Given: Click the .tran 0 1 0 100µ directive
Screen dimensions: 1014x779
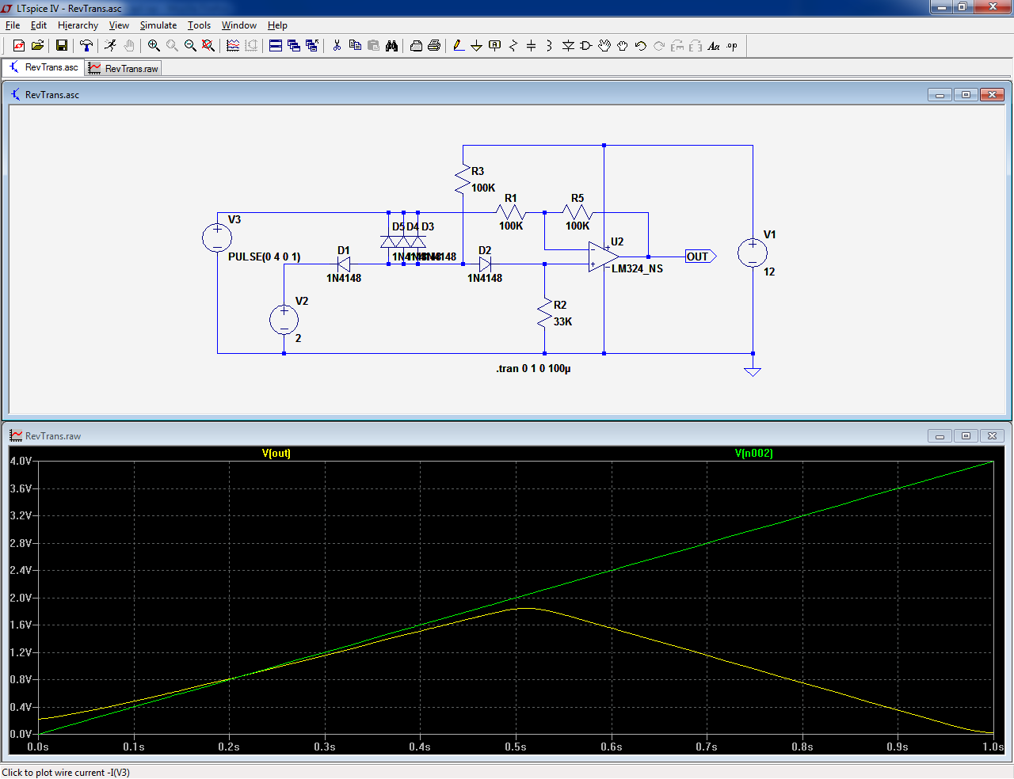Looking at the screenshot, I should pyautogui.click(x=533, y=369).
